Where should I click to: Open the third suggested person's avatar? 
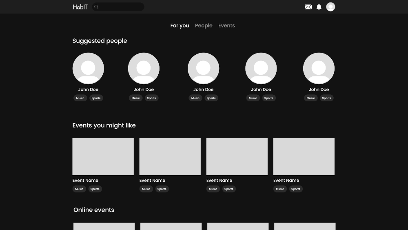203,68
